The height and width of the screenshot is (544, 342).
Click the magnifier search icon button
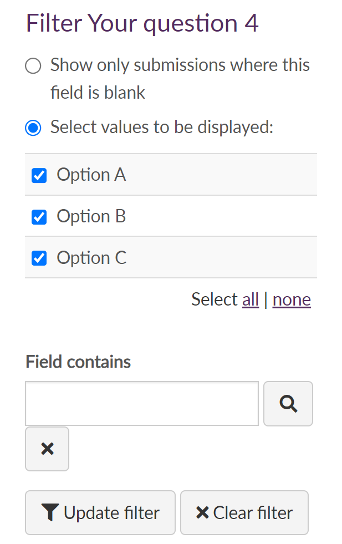click(288, 404)
